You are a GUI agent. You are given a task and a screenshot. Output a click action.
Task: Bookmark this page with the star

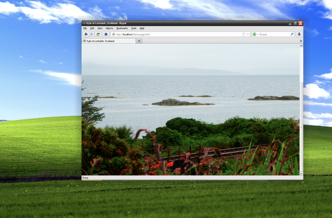(x=243, y=34)
